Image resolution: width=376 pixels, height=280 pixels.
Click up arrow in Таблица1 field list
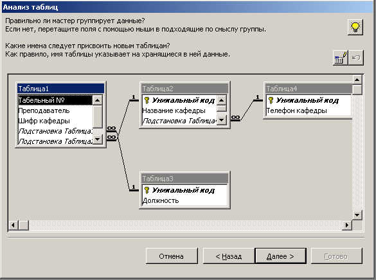tap(97, 100)
